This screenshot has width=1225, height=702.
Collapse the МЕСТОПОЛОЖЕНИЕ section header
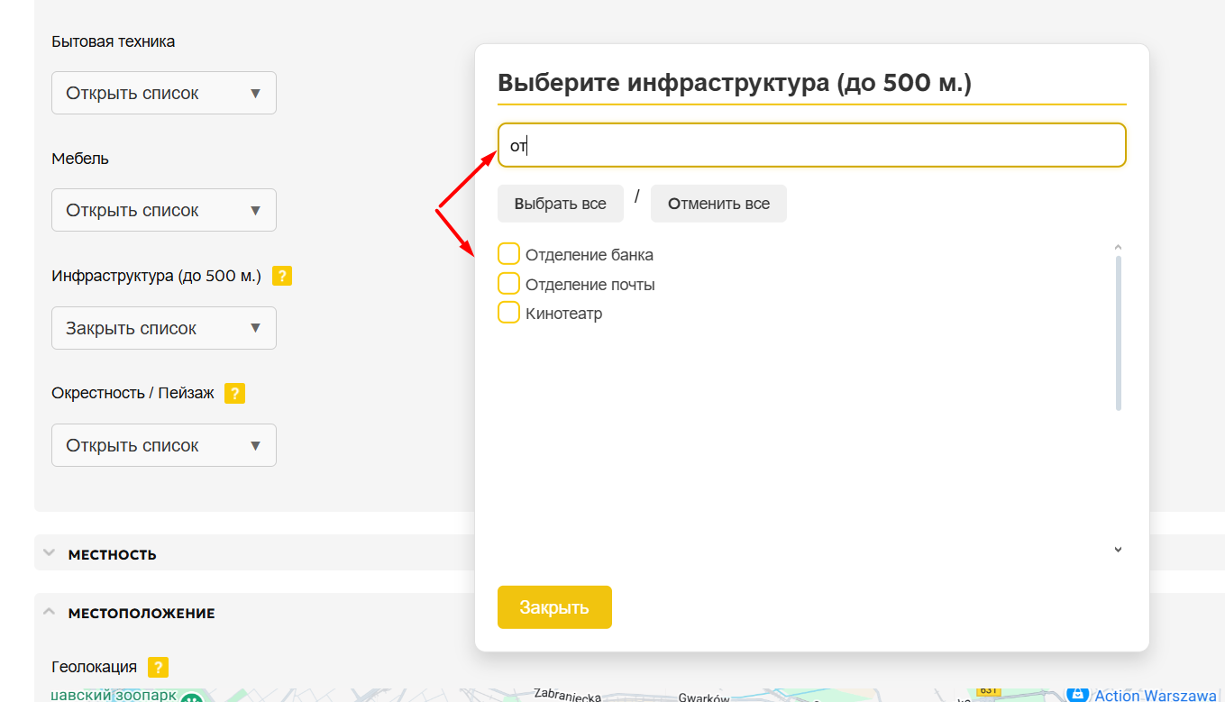pyautogui.click(x=142, y=613)
